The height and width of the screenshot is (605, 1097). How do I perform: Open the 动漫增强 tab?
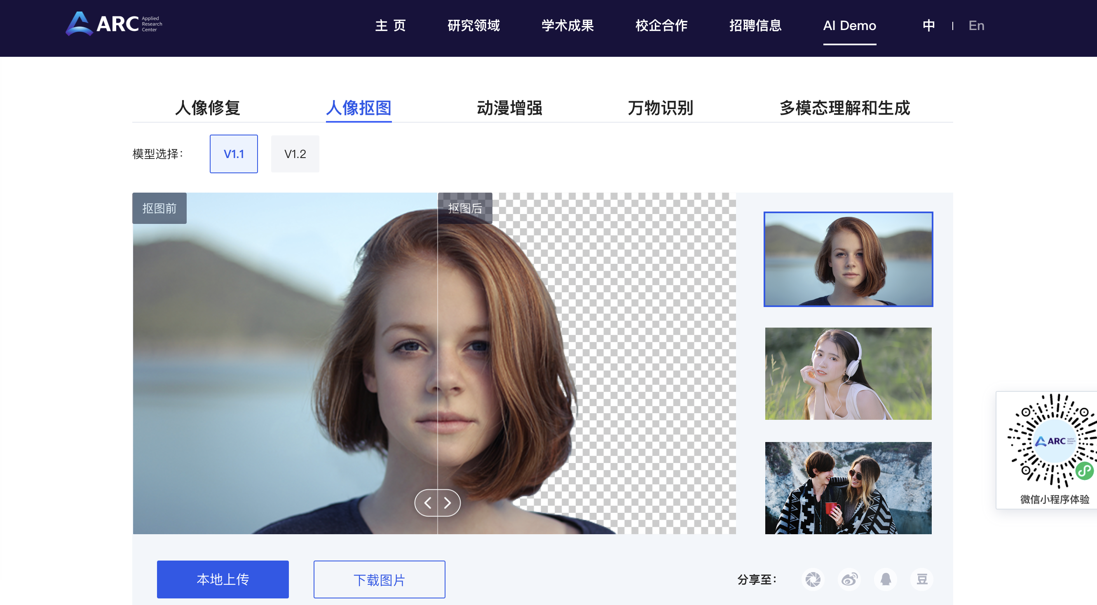(509, 107)
